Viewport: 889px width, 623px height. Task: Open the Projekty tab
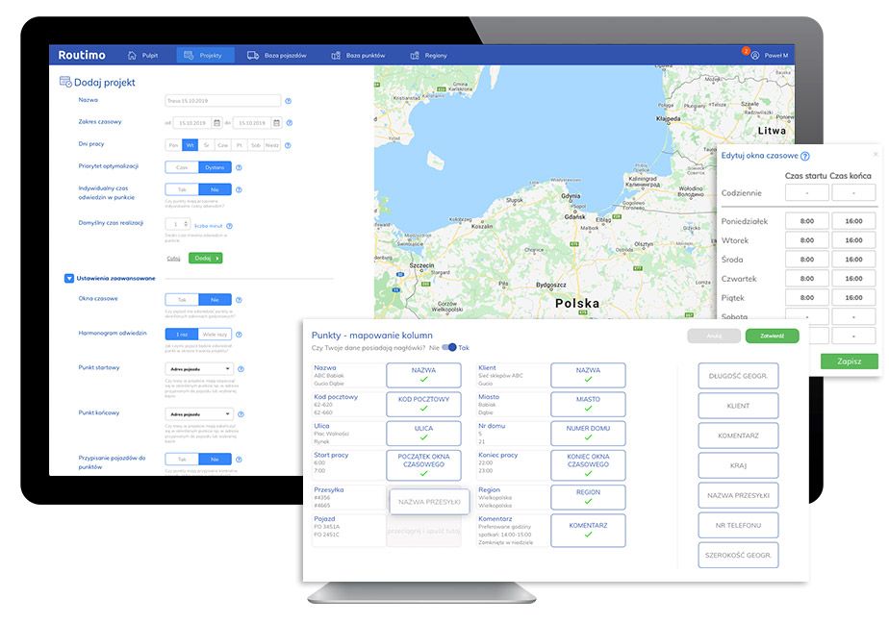(x=205, y=56)
